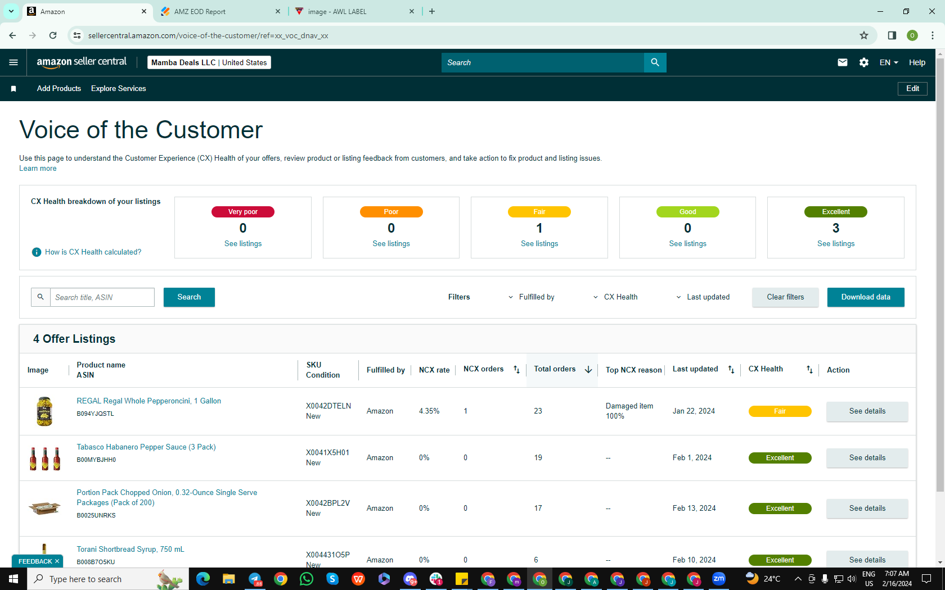Click the Search title, ASIN input field
Viewport: 945px width, 590px height.
tap(102, 297)
